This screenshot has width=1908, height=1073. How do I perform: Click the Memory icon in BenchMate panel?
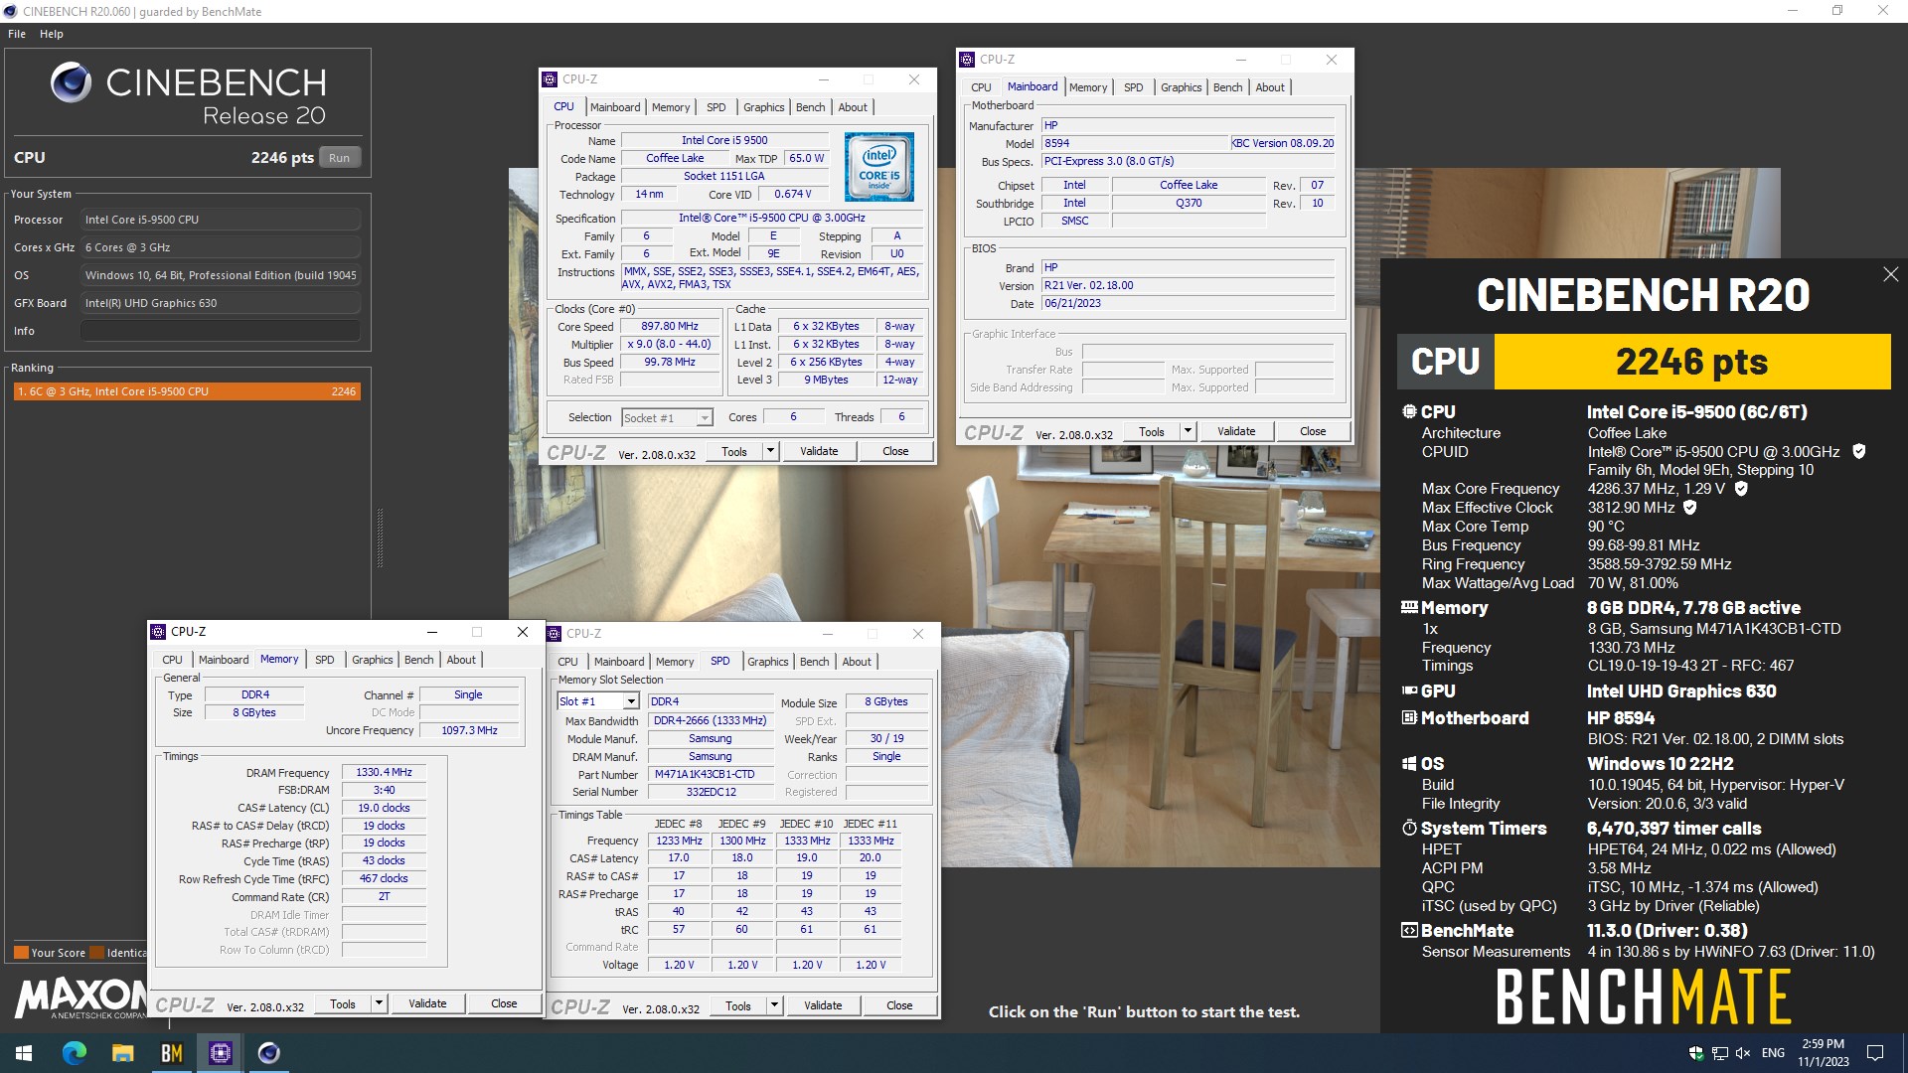click(1409, 607)
